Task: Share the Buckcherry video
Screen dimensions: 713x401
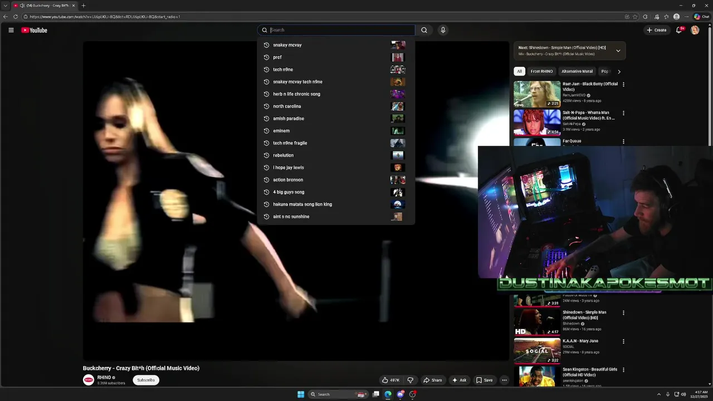Action: click(x=432, y=380)
